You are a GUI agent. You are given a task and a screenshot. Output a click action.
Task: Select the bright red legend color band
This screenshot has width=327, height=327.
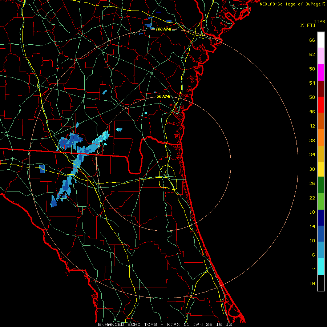(x=321, y=105)
